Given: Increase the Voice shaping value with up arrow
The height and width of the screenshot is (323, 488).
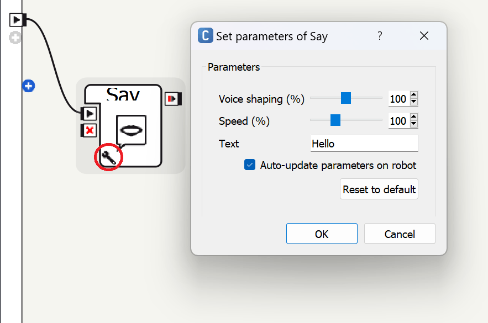Looking at the screenshot, I should point(414,96).
